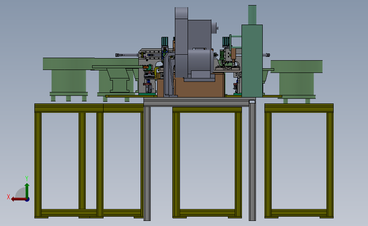Select the gray central table top plate
The width and height of the screenshot is (368, 226).
(x=199, y=102)
